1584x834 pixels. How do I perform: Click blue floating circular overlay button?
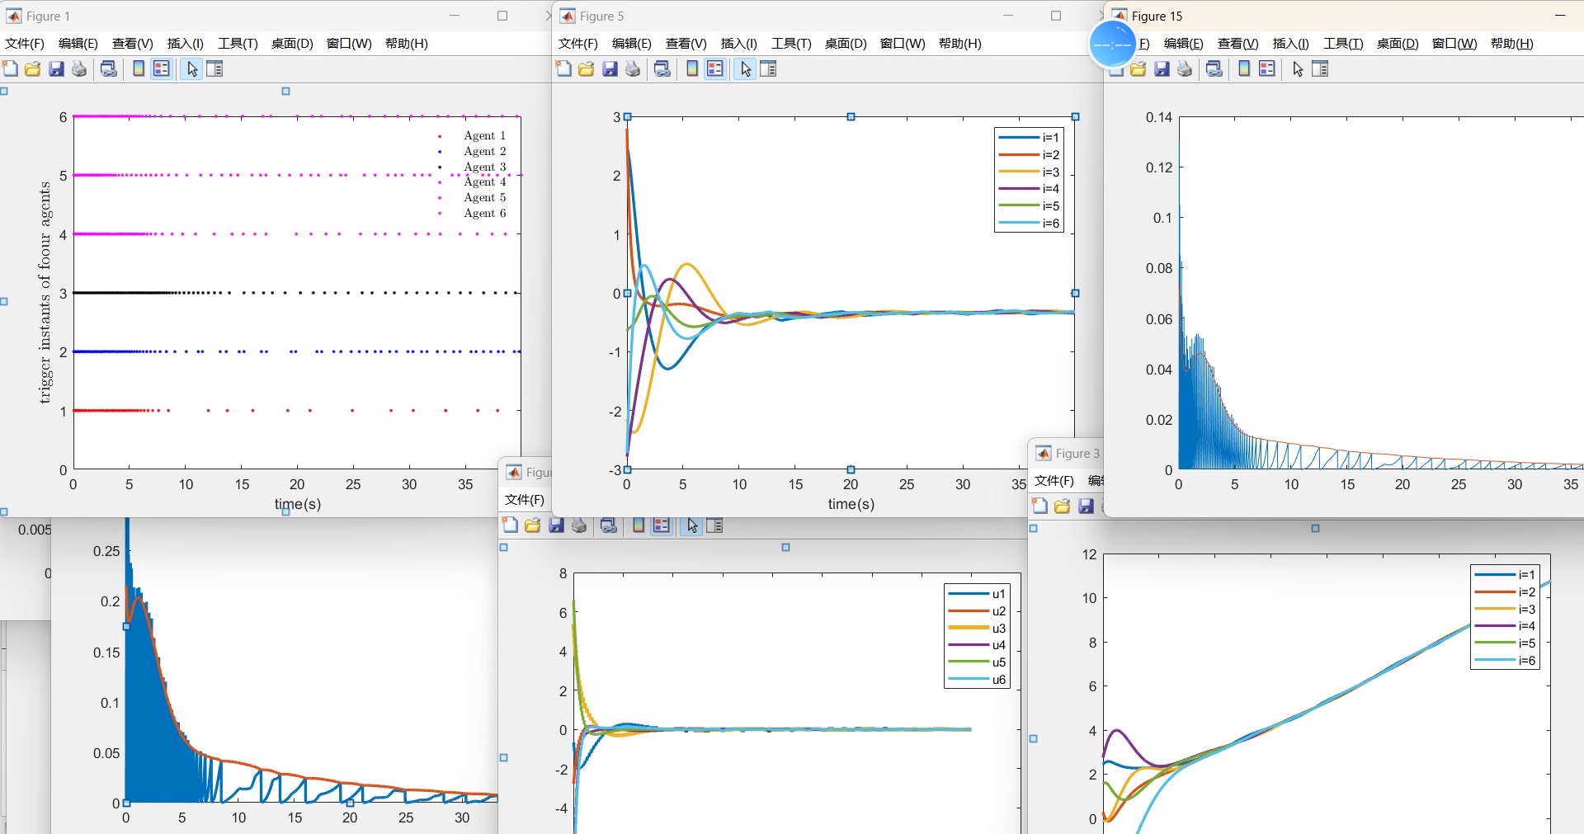click(1112, 44)
